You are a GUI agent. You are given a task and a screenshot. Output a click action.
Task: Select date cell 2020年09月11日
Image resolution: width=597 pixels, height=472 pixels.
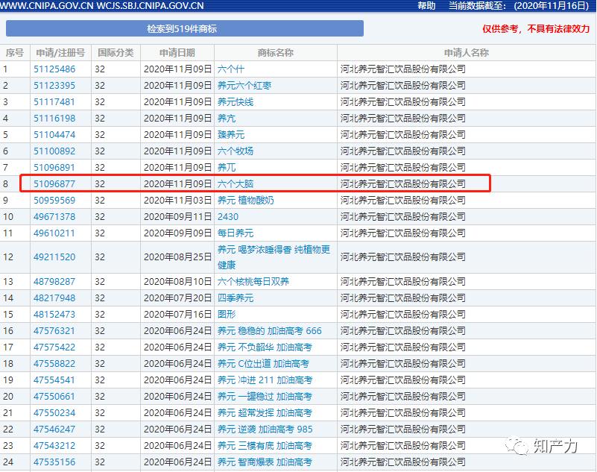[177, 216]
